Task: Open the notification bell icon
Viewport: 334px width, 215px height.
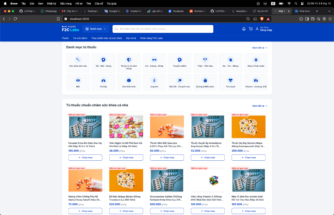Action: (244, 29)
